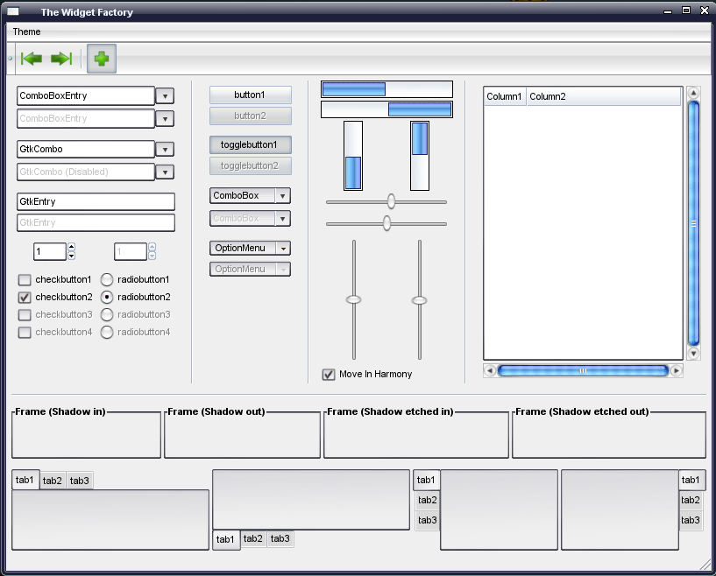Minimize The Widget Factory window
Image resolution: width=716 pixels, height=576 pixels.
(x=668, y=11)
